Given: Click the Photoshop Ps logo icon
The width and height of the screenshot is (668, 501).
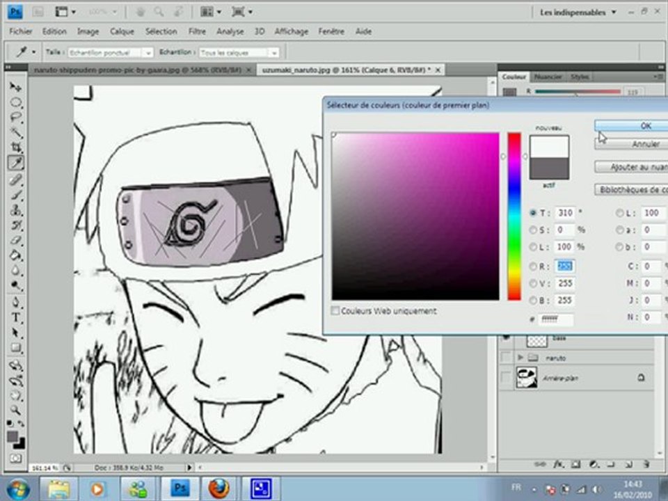Looking at the screenshot, I should (x=15, y=12).
